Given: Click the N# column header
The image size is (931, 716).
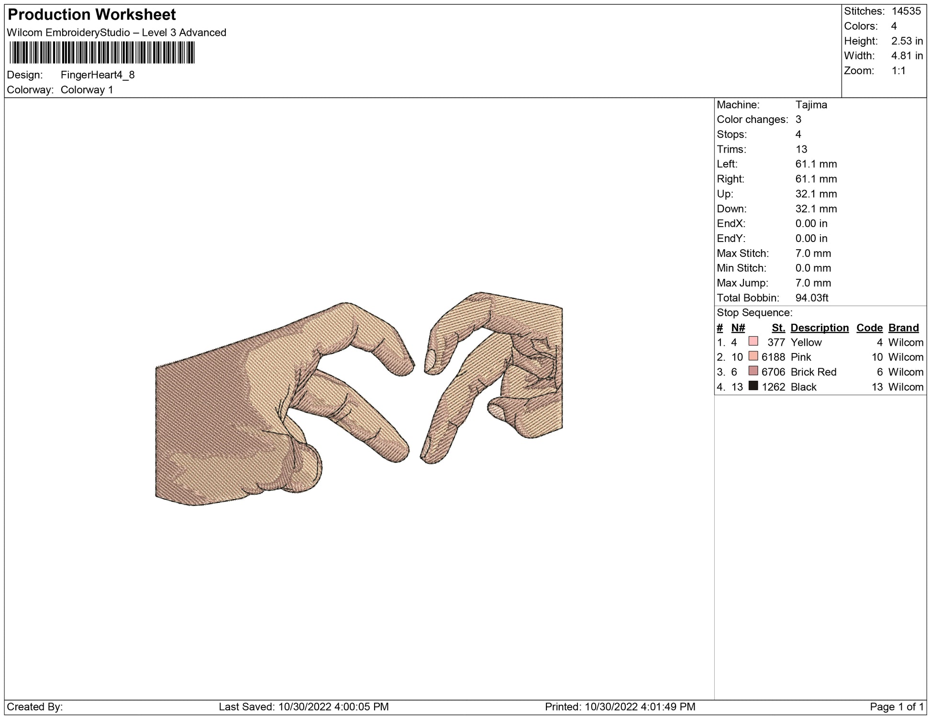Looking at the screenshot, I should click(738, 328).
